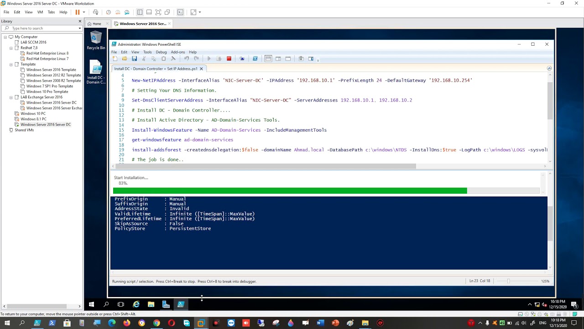Screen dimensions: 584x329
Task: Open the VMware VM menu
Action: 40,12
